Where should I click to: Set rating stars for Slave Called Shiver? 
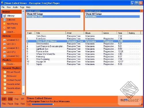tap(134, 41)
